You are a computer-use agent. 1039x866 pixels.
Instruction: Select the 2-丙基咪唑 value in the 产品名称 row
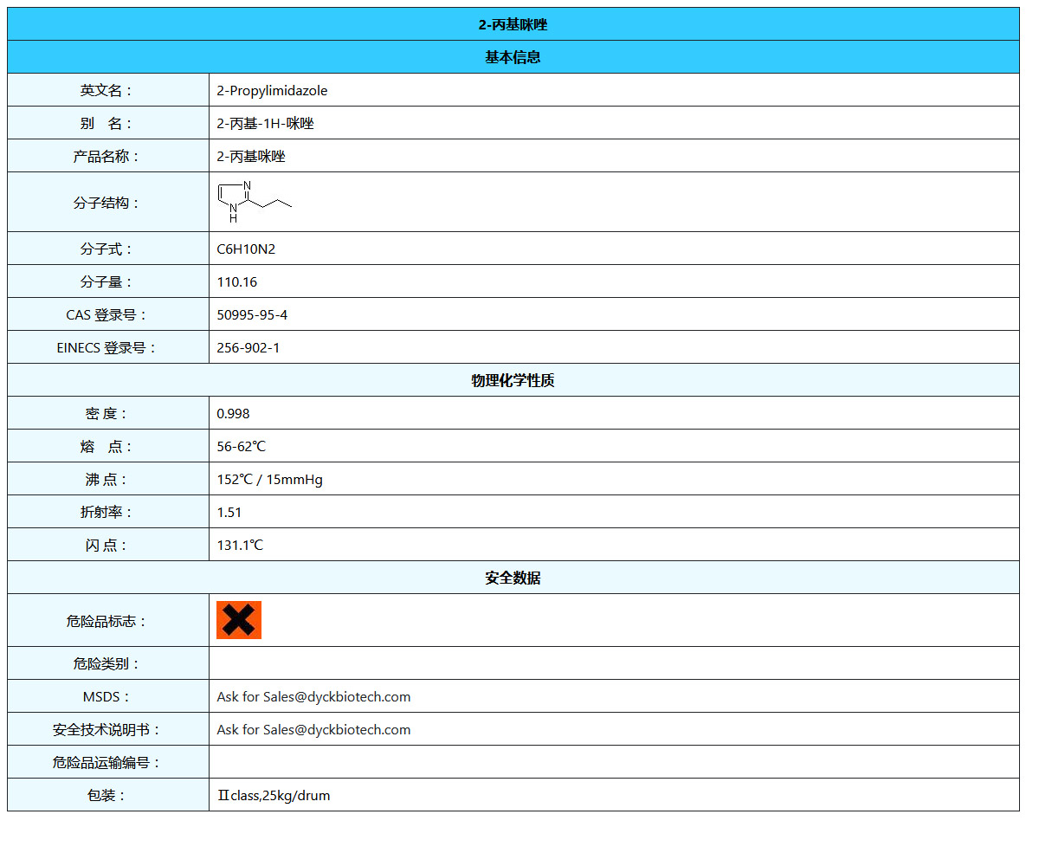tap(251, 156)
